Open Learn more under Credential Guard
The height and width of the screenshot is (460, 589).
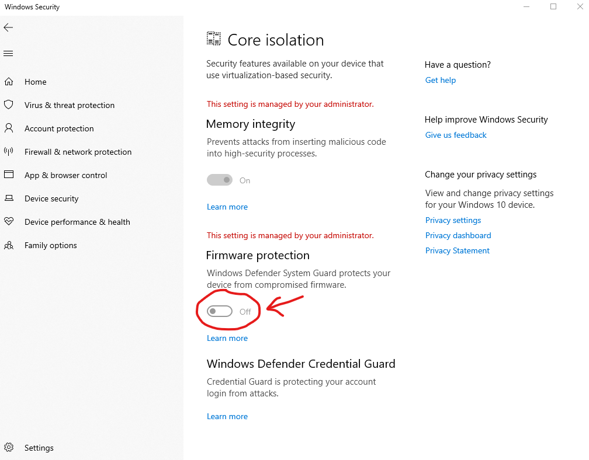tap(227, 417)
